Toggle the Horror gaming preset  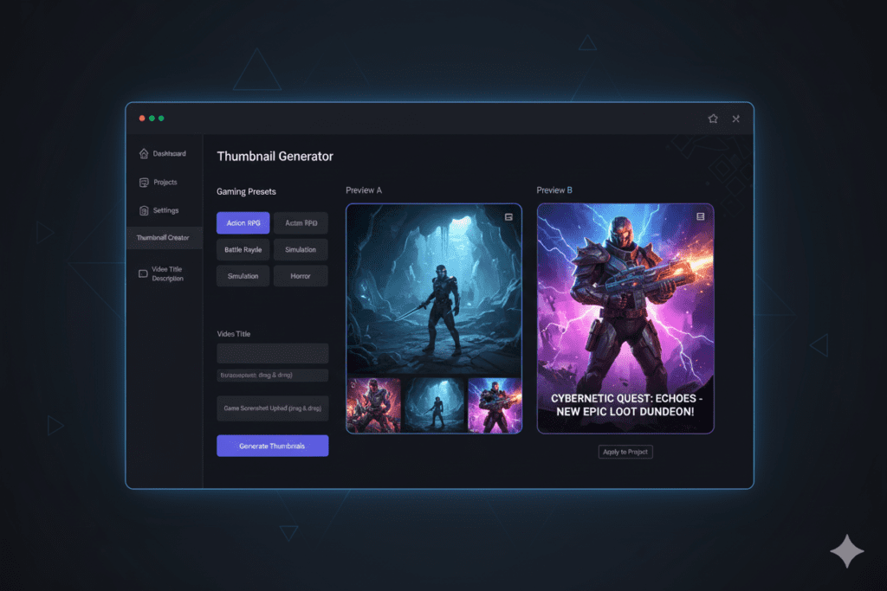(x=301, y=275)
